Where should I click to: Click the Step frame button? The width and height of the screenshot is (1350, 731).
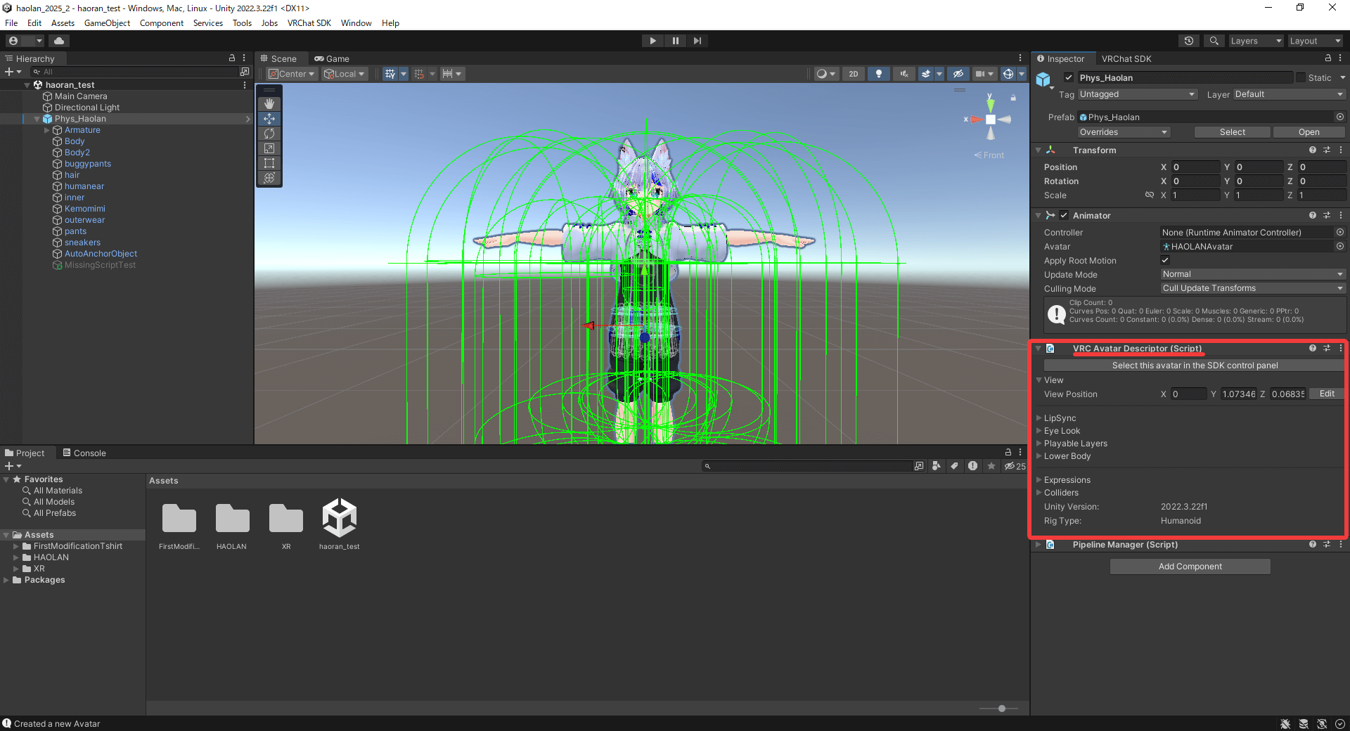click(x=697, y=41)
